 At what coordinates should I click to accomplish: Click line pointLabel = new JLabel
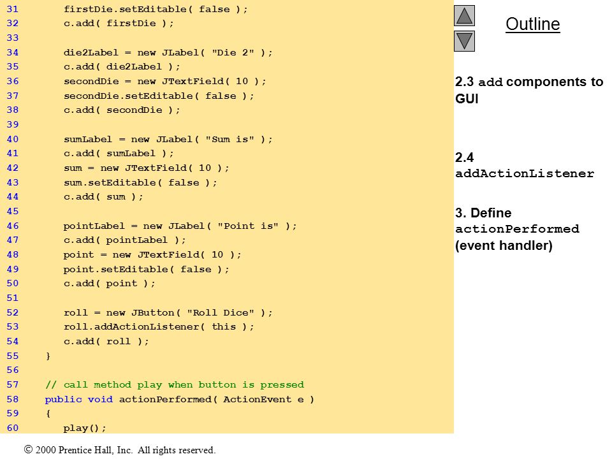[180, 226]
